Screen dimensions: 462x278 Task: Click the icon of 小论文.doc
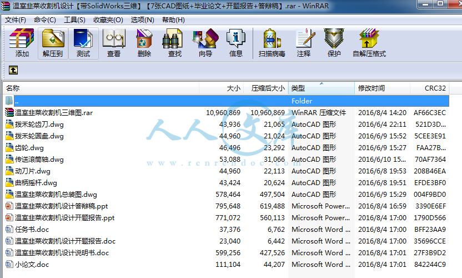[9, 265]
